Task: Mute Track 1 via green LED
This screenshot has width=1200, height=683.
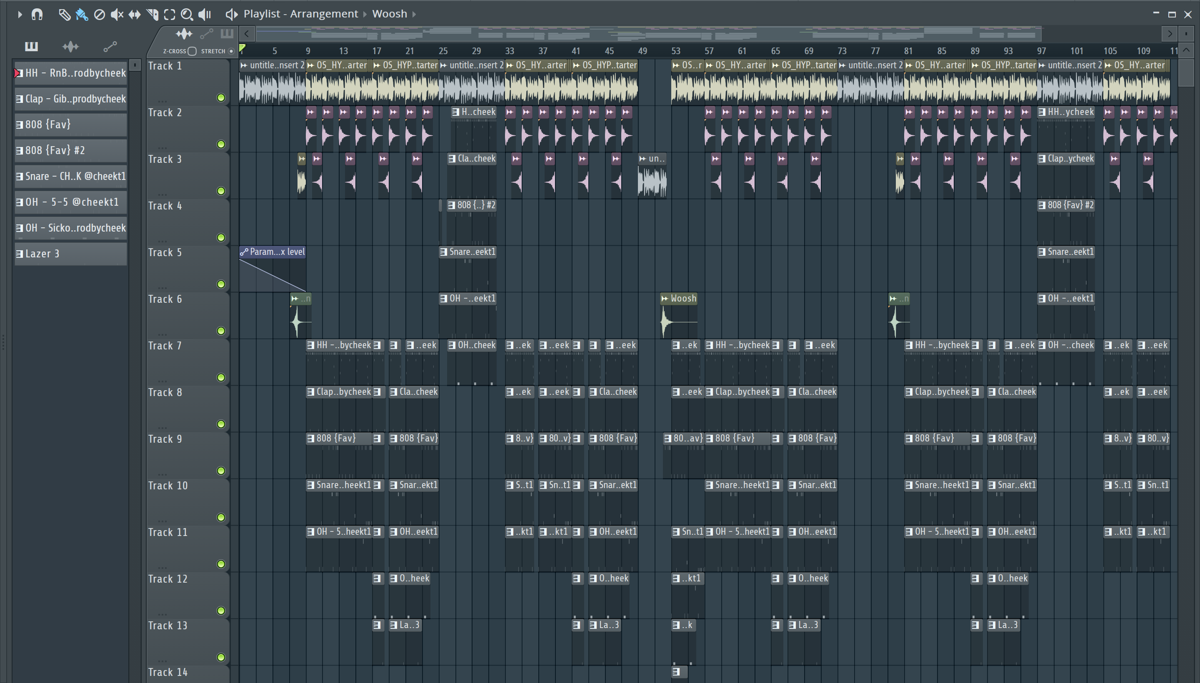Action: point(220,97)
